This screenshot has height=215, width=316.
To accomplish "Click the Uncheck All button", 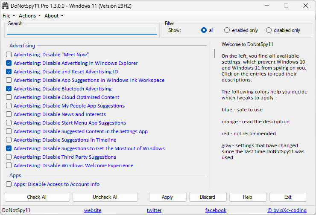I will [105, 197].
